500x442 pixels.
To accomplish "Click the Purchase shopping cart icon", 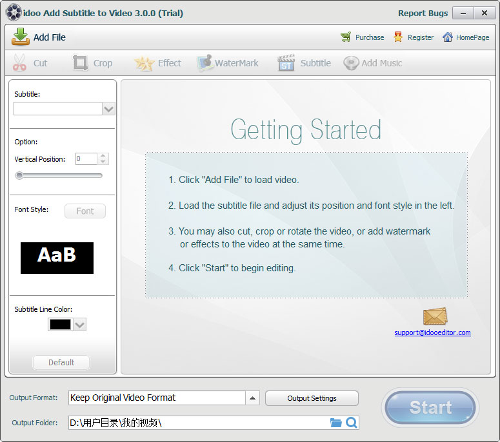I will (346, 37).
